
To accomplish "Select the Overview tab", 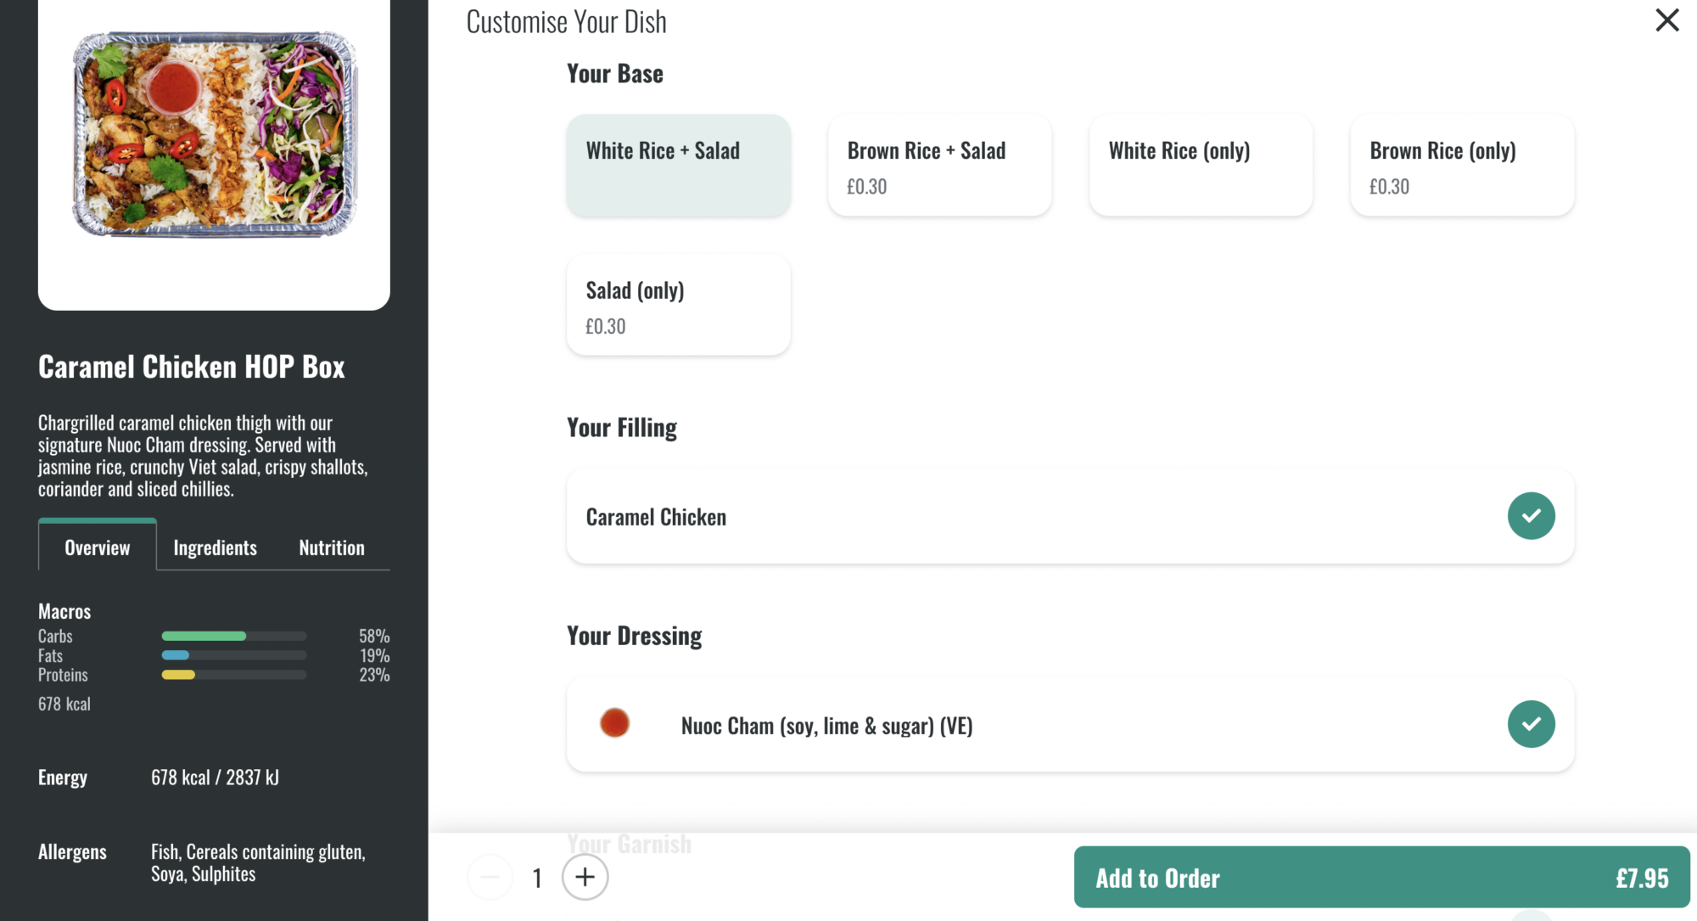I will point(97,547).
